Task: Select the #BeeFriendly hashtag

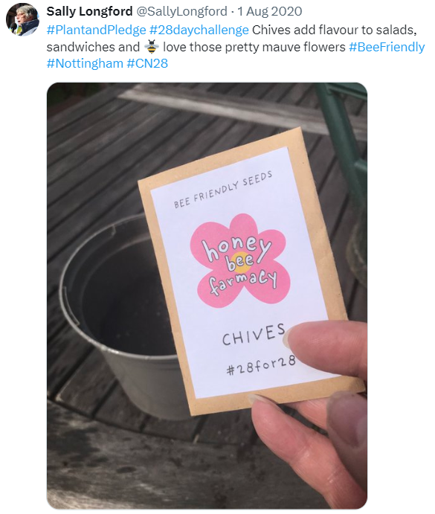Action: click(387, 47)
